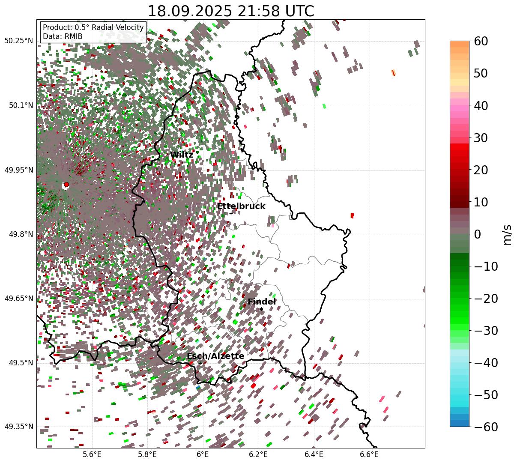Click the Findel location cross marker
Screen dimensions: 517x463
(261, 309)
